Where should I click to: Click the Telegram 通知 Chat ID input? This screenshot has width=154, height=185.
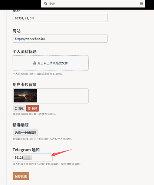pyautogui.click(x=33, y=157)
